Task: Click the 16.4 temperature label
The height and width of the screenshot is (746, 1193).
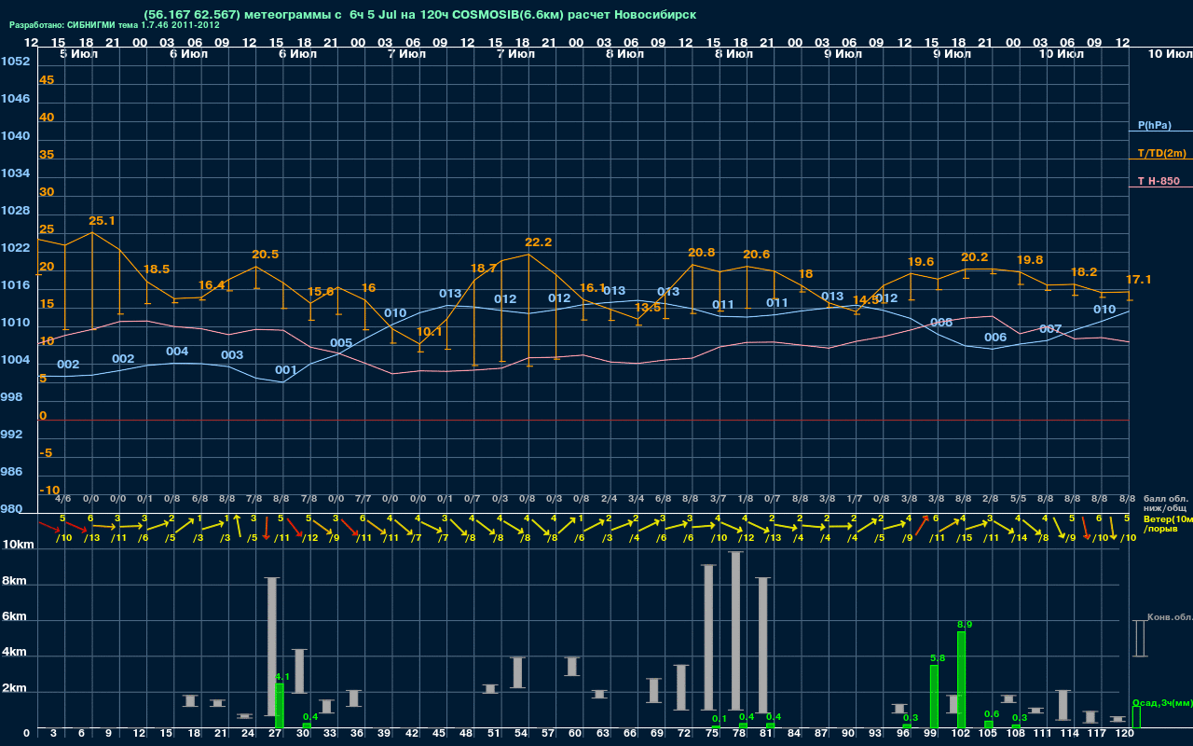Action: click(x=212, y=284)
